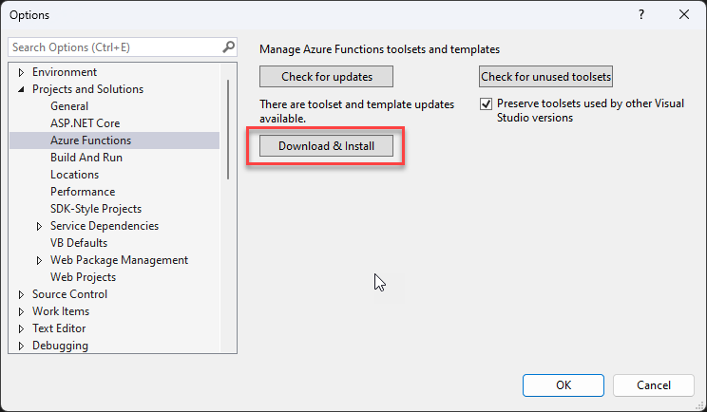Click Check for unused toolsets button

coord(545,77)
